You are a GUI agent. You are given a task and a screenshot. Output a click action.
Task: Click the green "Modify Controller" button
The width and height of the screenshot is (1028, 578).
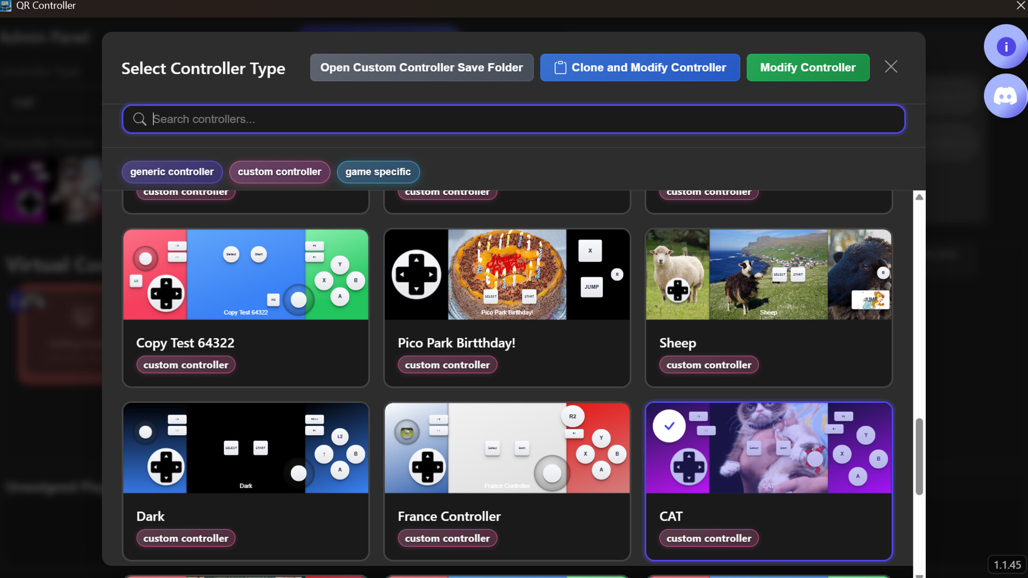click(807, 67)
